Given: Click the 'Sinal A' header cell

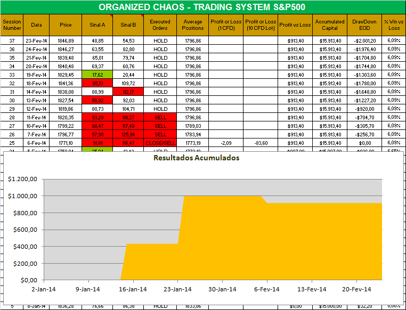Looking at the screenshot, I should click(98, 25).
